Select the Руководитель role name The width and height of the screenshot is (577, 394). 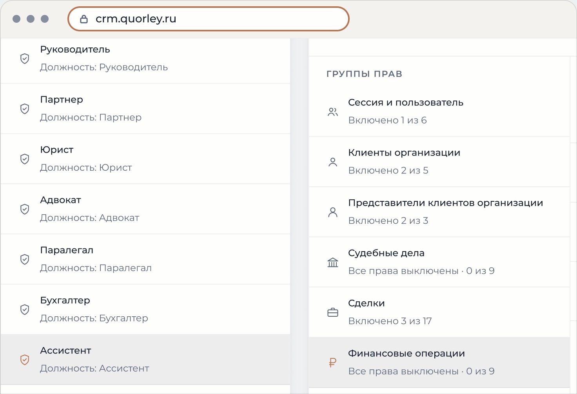[x=75, y=49]
